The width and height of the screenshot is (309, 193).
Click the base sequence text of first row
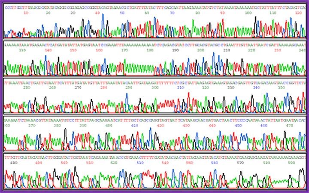point(154,7)
